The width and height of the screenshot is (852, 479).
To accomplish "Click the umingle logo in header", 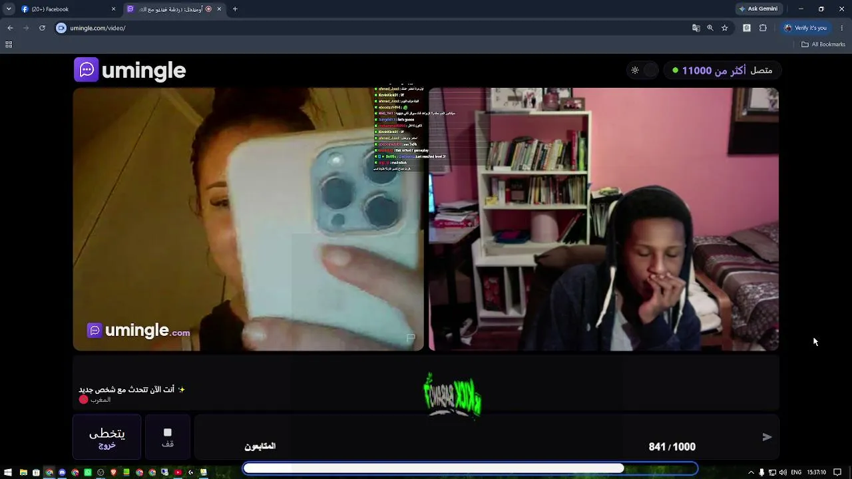I will click(130, 70).
